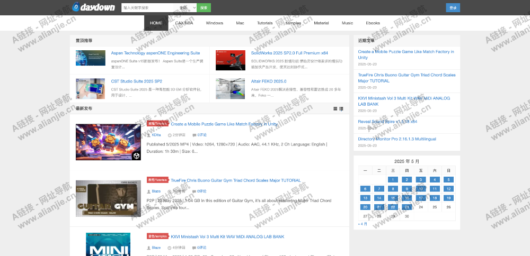
Task: Click the red tutorials tag on Guitar Gym post
Action: coord(157,180)
